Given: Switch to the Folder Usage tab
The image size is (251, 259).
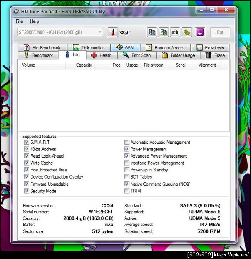Looking at the screenshot, I should pos(179,55).
